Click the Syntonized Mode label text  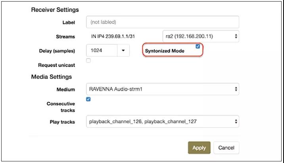(x=165, y=51)
